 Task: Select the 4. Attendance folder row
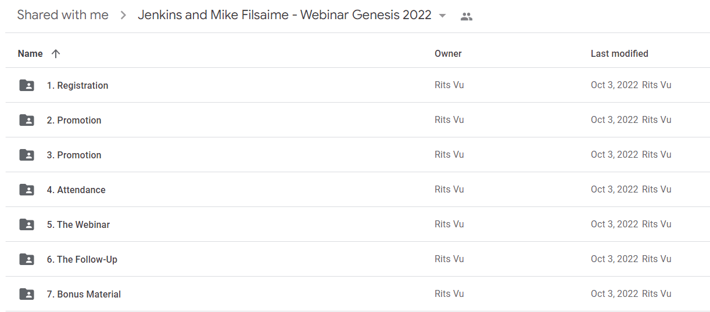click(x=357, y=190)
